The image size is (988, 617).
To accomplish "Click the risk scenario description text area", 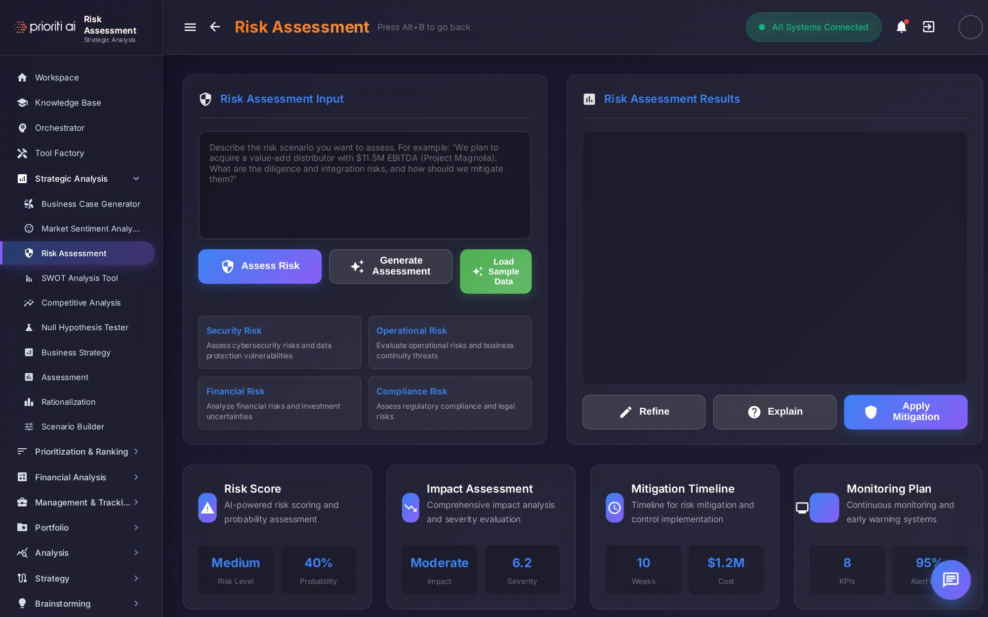I will [x=365, y=185].
